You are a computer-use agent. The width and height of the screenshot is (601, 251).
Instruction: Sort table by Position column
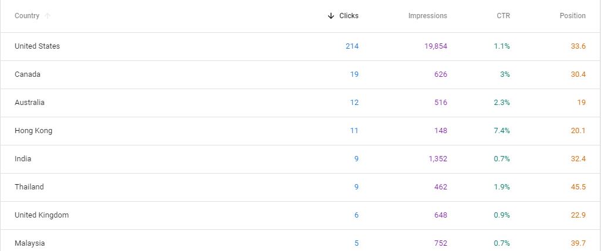[573, 16]
